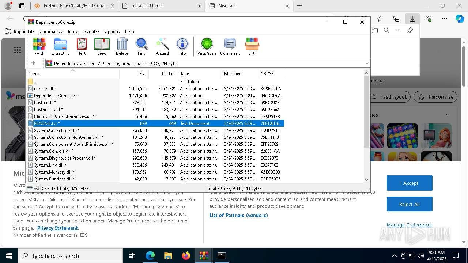Click the SFX toolbar icon
Viewport: 468px width, 263px height.
(x=252, y=46)
